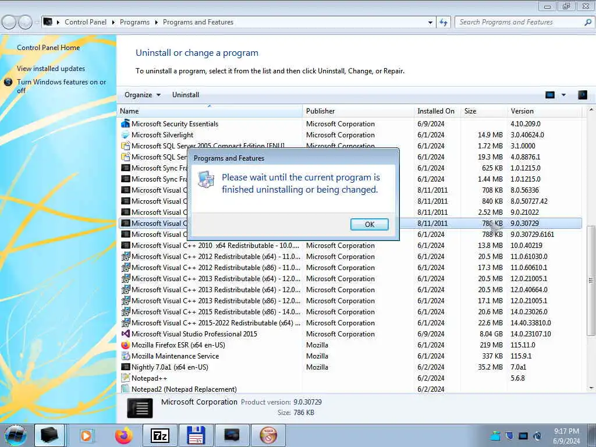Select Microsoft Visual Studio Professional 2015

click(350, 334)
